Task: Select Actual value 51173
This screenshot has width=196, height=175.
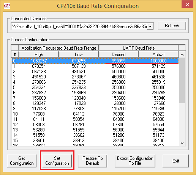Action: point(158,135)
